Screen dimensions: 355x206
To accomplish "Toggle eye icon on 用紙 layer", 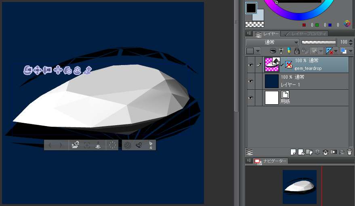I will 250,98.
